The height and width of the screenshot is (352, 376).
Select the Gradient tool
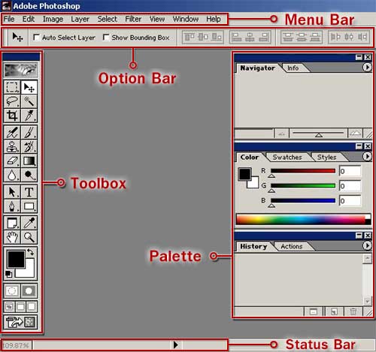click(29, 161)
